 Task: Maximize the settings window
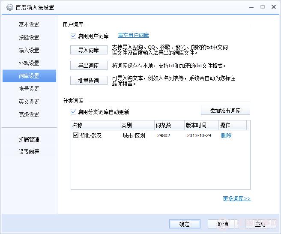(263, 7)
